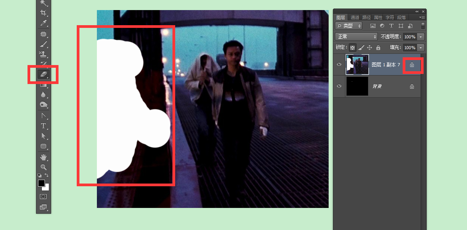Viewport: 467px width, 230px height.
Task: Select the Crop tool
Action: [43, 13]
